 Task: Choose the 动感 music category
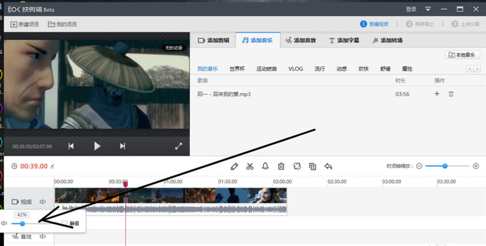coord(341,69)
